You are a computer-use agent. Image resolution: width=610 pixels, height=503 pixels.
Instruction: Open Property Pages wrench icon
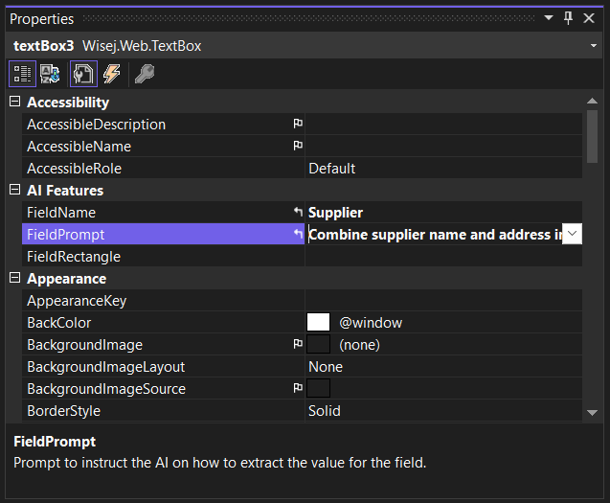point(145,74)
